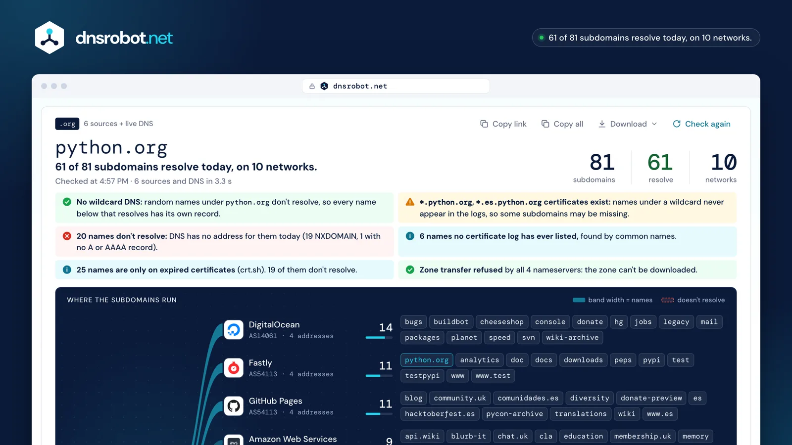Click Copy all button

point(562,124)
